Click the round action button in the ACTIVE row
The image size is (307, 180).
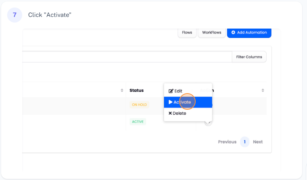tap(208, 122)
